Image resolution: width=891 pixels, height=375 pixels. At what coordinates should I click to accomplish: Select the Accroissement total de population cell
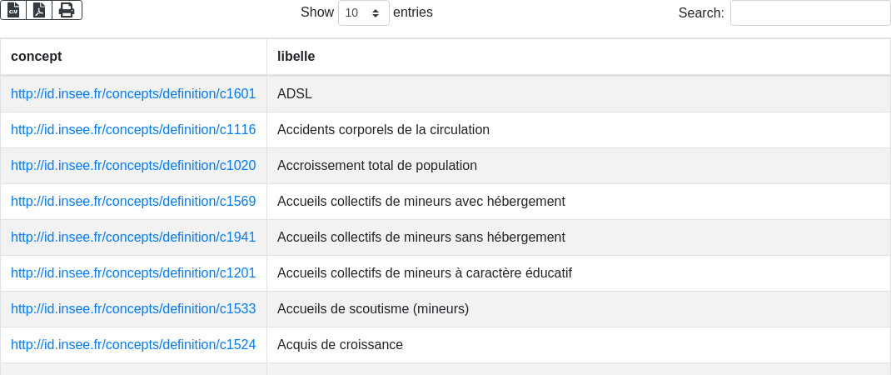[579, 166]
